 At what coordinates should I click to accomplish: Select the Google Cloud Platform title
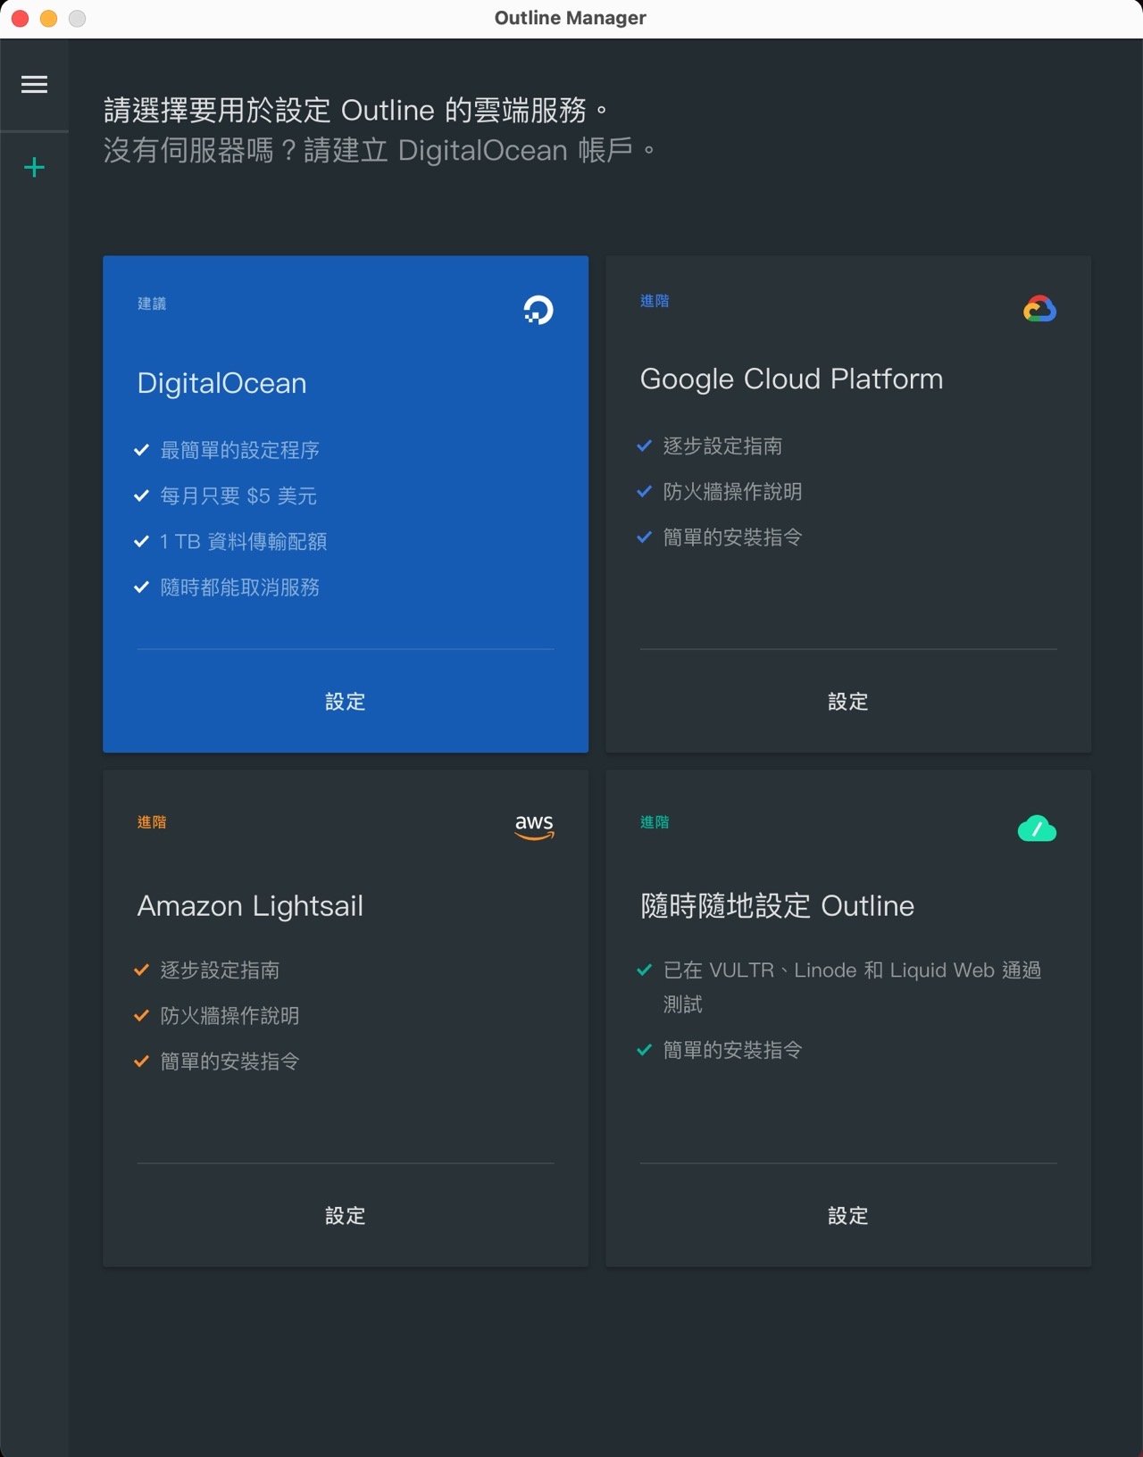tap(791, 379)
